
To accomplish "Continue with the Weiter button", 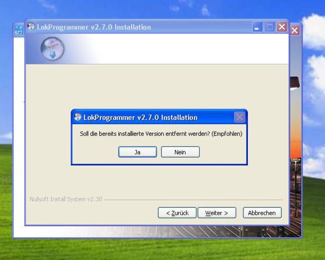I will click(x=217, y=213).
